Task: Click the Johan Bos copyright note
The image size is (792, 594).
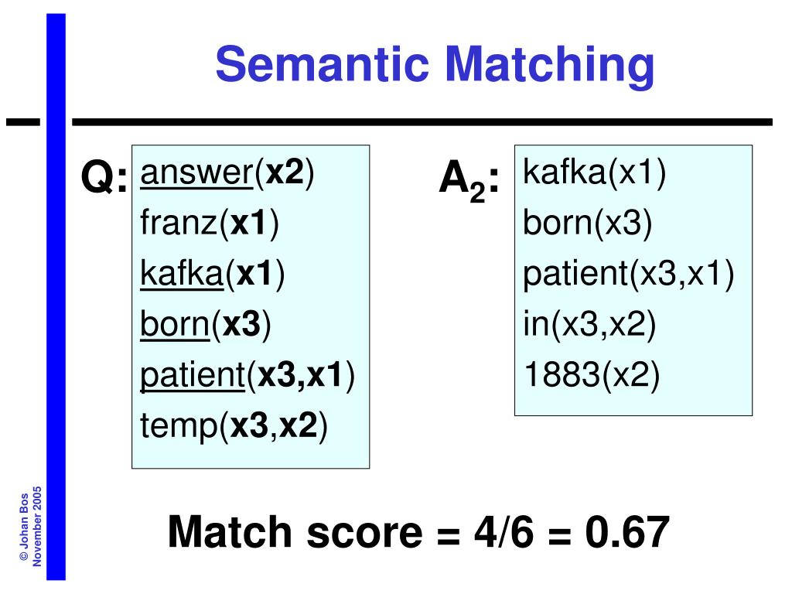Action: [x=30, y=527]
